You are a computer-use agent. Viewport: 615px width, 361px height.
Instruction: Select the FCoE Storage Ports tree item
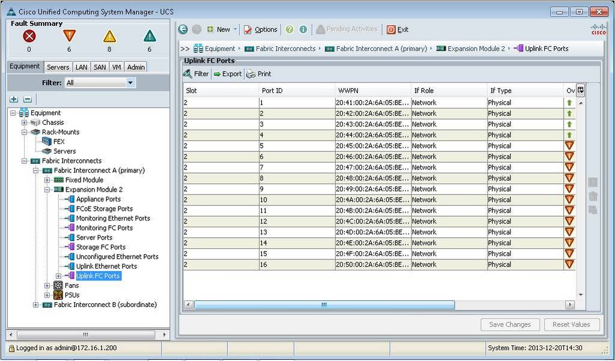point(105,209)
